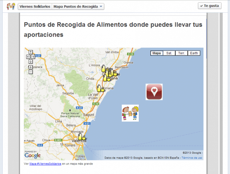Click the Onda town label
This screenshot has height=174, width=230.
[90, 79]
